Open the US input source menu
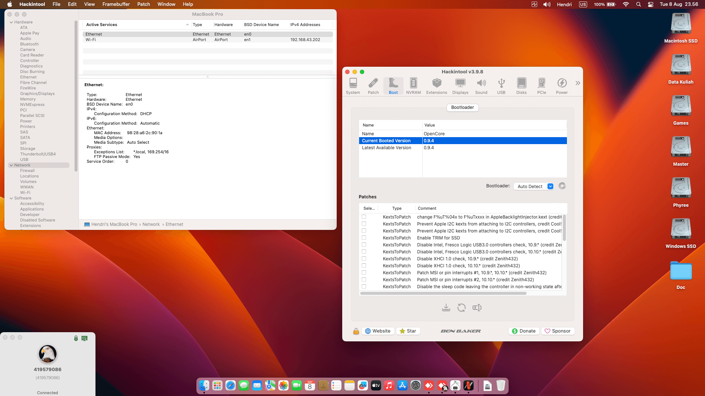 pos(583,4)
